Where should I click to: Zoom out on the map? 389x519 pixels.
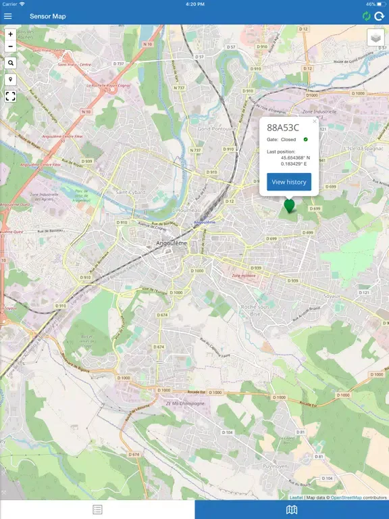[11, 47]
